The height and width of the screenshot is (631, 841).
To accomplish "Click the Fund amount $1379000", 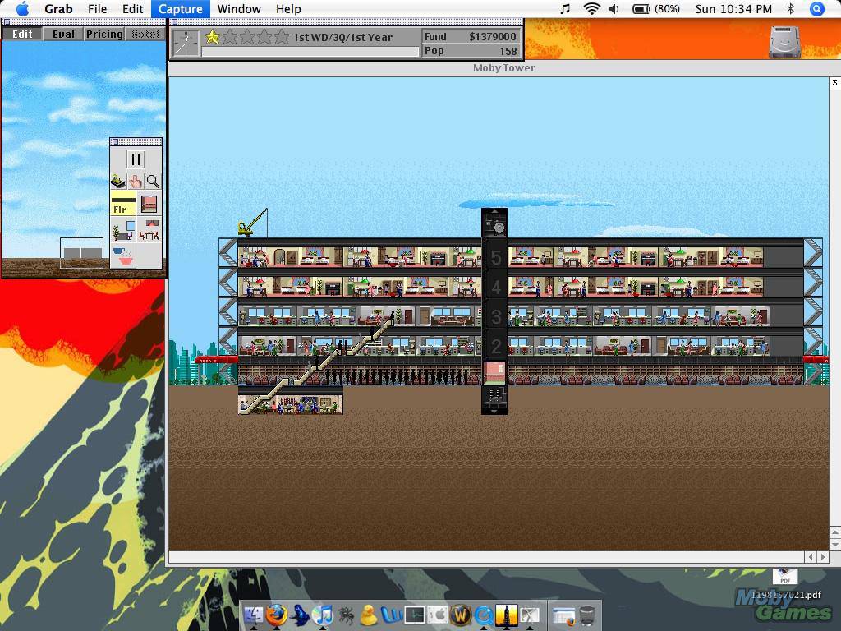I will 492,36.
